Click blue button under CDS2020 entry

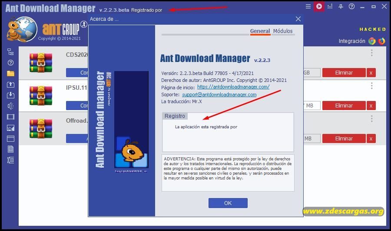click(x=77, y=73)
